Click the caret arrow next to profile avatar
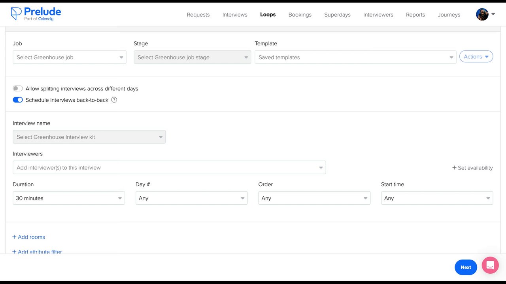506x284 pixels. pos(493,14)
